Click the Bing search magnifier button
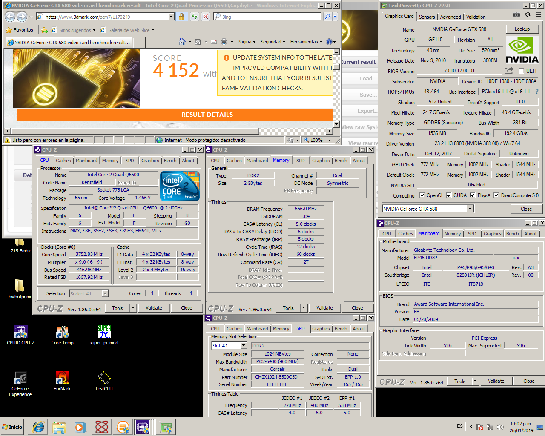The height and width of the screenshot is (436, 545). click(327, 17)
